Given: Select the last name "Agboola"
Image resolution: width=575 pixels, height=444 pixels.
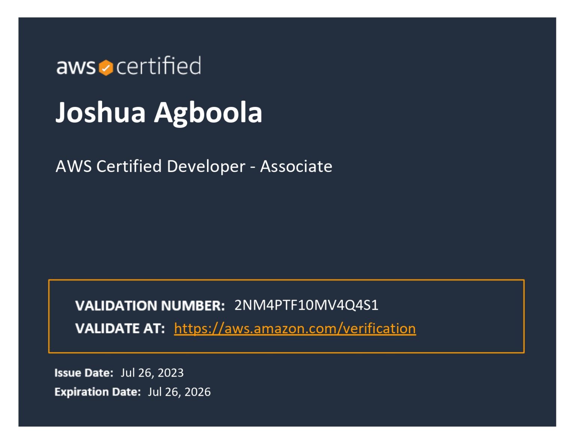Looking at the screenshot, I should 208,114.
